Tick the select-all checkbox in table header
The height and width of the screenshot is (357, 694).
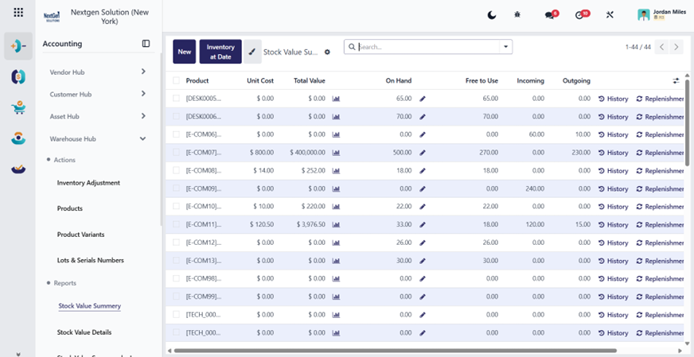[x=176, y=80]
